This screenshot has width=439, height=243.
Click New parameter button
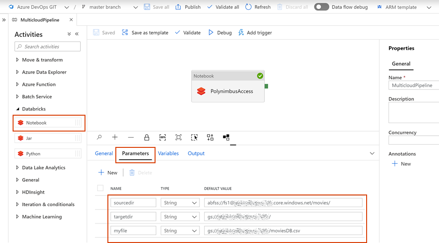coord(108,173)
